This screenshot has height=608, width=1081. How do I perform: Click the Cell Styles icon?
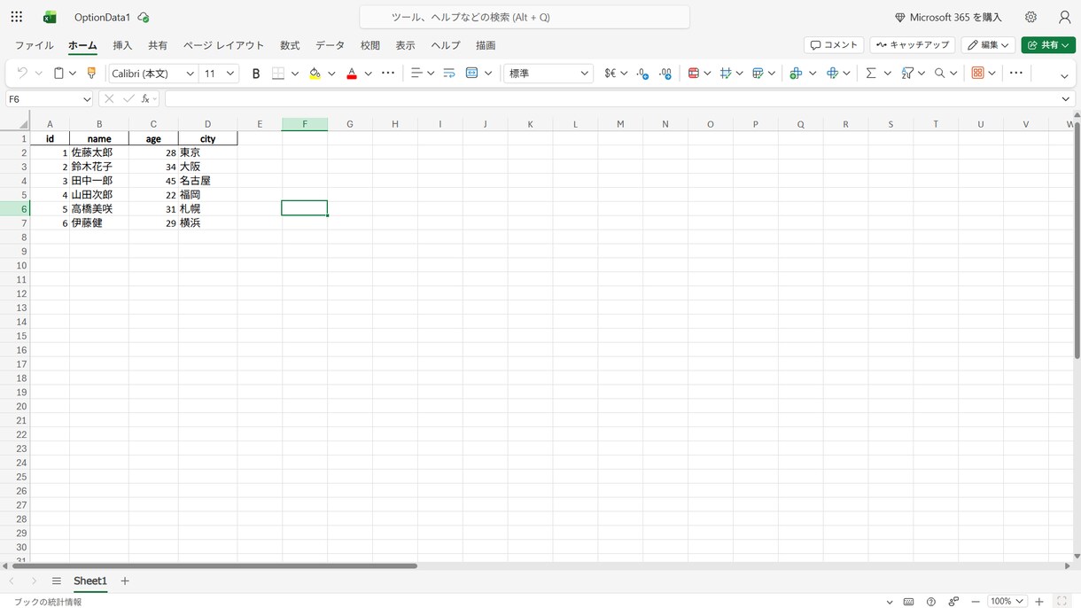point(726,74)
